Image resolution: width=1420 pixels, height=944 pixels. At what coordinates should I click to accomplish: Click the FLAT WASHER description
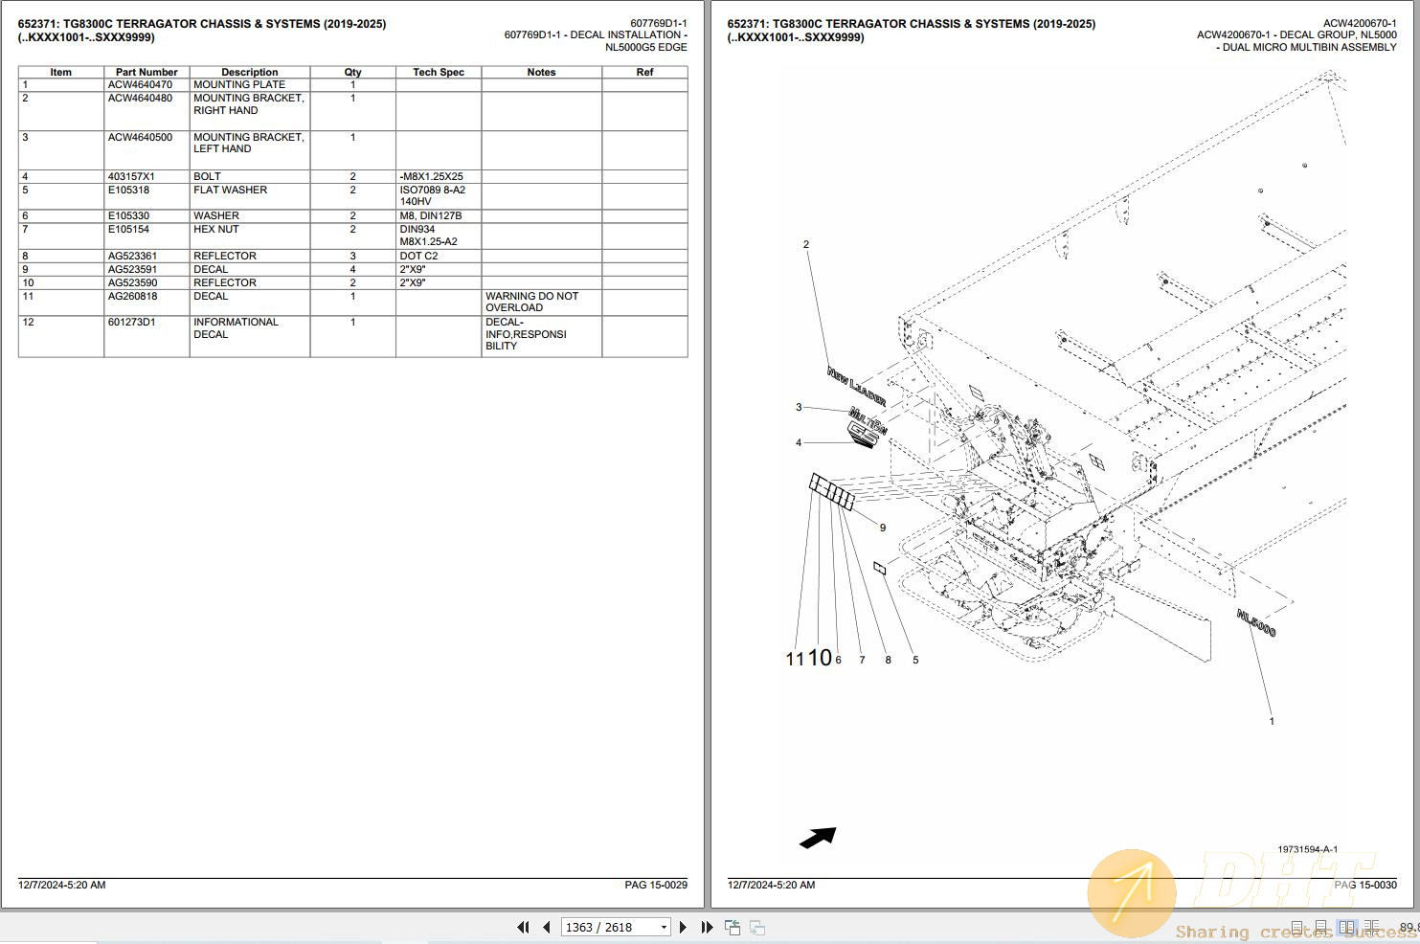(230, 190)
